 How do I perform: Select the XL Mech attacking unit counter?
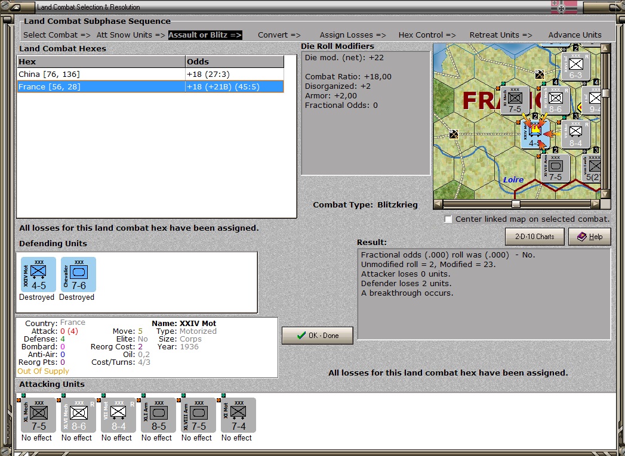(38, 415)
